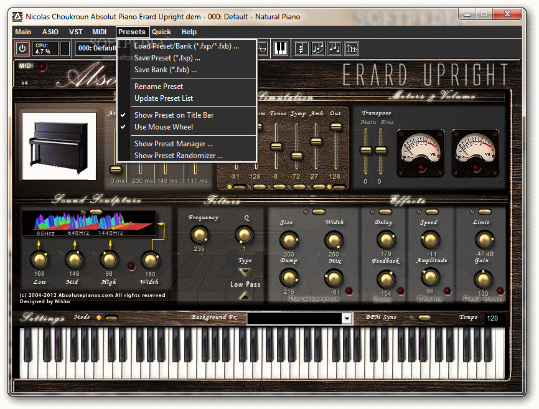539x409 pixels.
Task: Click the peak boost Gain knob
Action: point(484,279)
